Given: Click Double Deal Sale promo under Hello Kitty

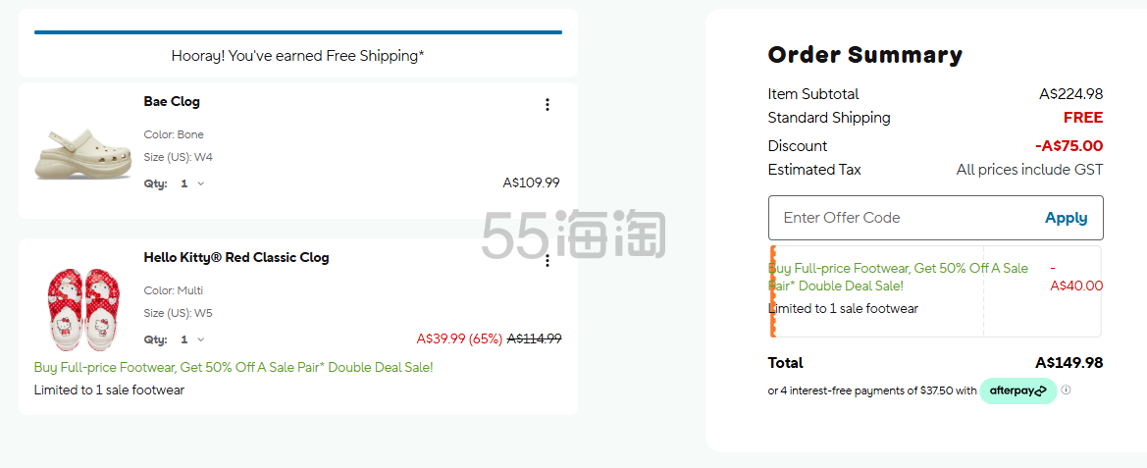Looking at the screenshot, I should 234,367.
